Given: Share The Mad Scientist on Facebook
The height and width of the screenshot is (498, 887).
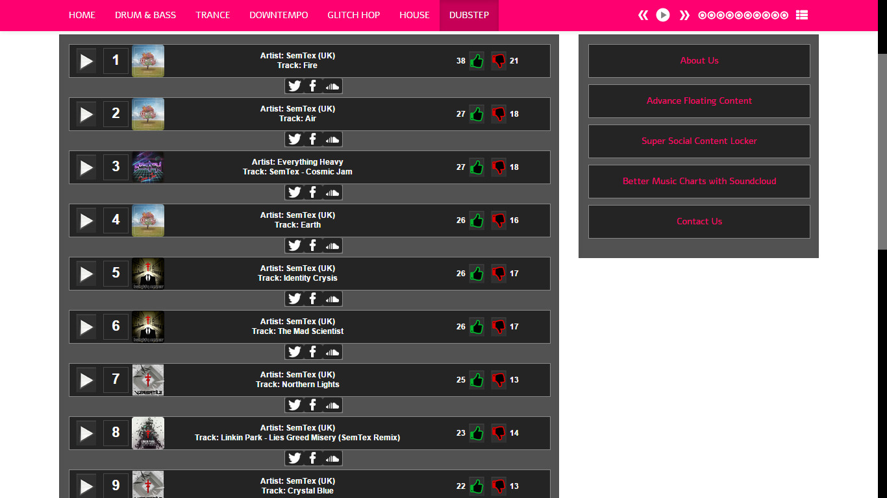Looking at the screenshot, I should 312,351.
